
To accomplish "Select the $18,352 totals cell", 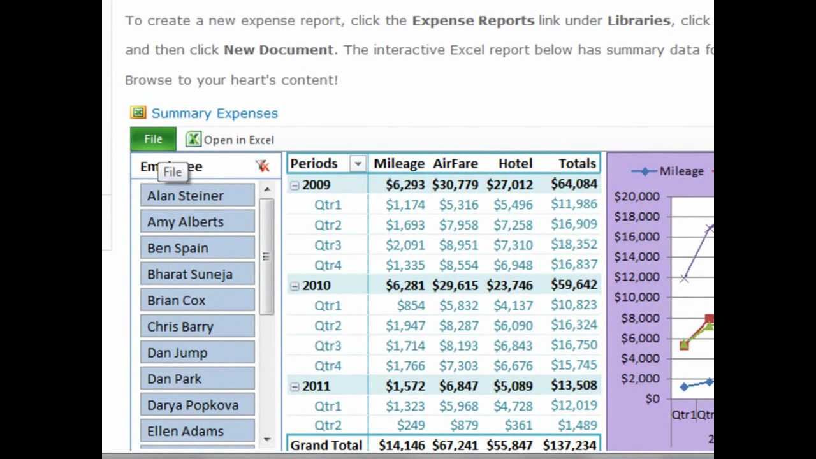I will [574, 245].
